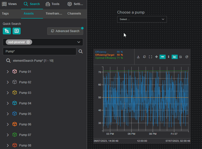Expand the Pump 07 tree node
This screenshot has width=202, height=149.
click(8, 135)
